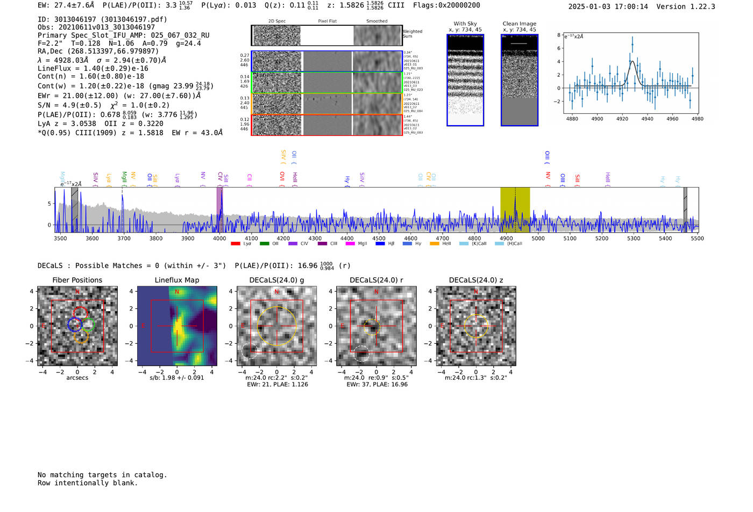Click the Pixel Flat column header

[327, 21]
